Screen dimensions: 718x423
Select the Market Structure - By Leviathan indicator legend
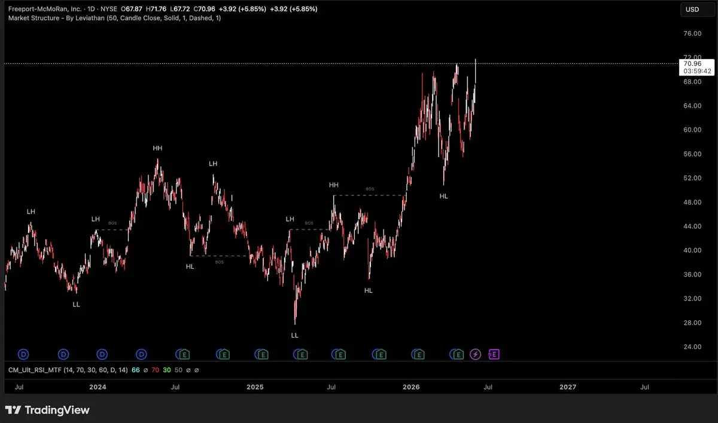114,19
